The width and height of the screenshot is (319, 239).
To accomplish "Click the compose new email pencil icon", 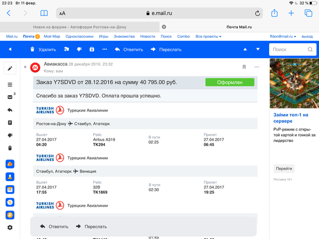I will [10, 68].
